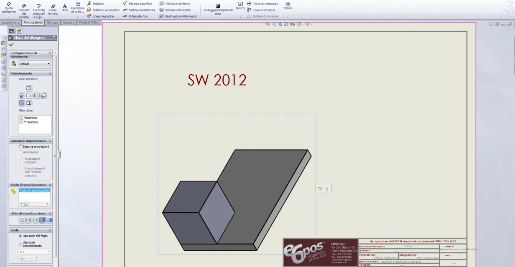Select the isometric standard view button

pos(22,103)
